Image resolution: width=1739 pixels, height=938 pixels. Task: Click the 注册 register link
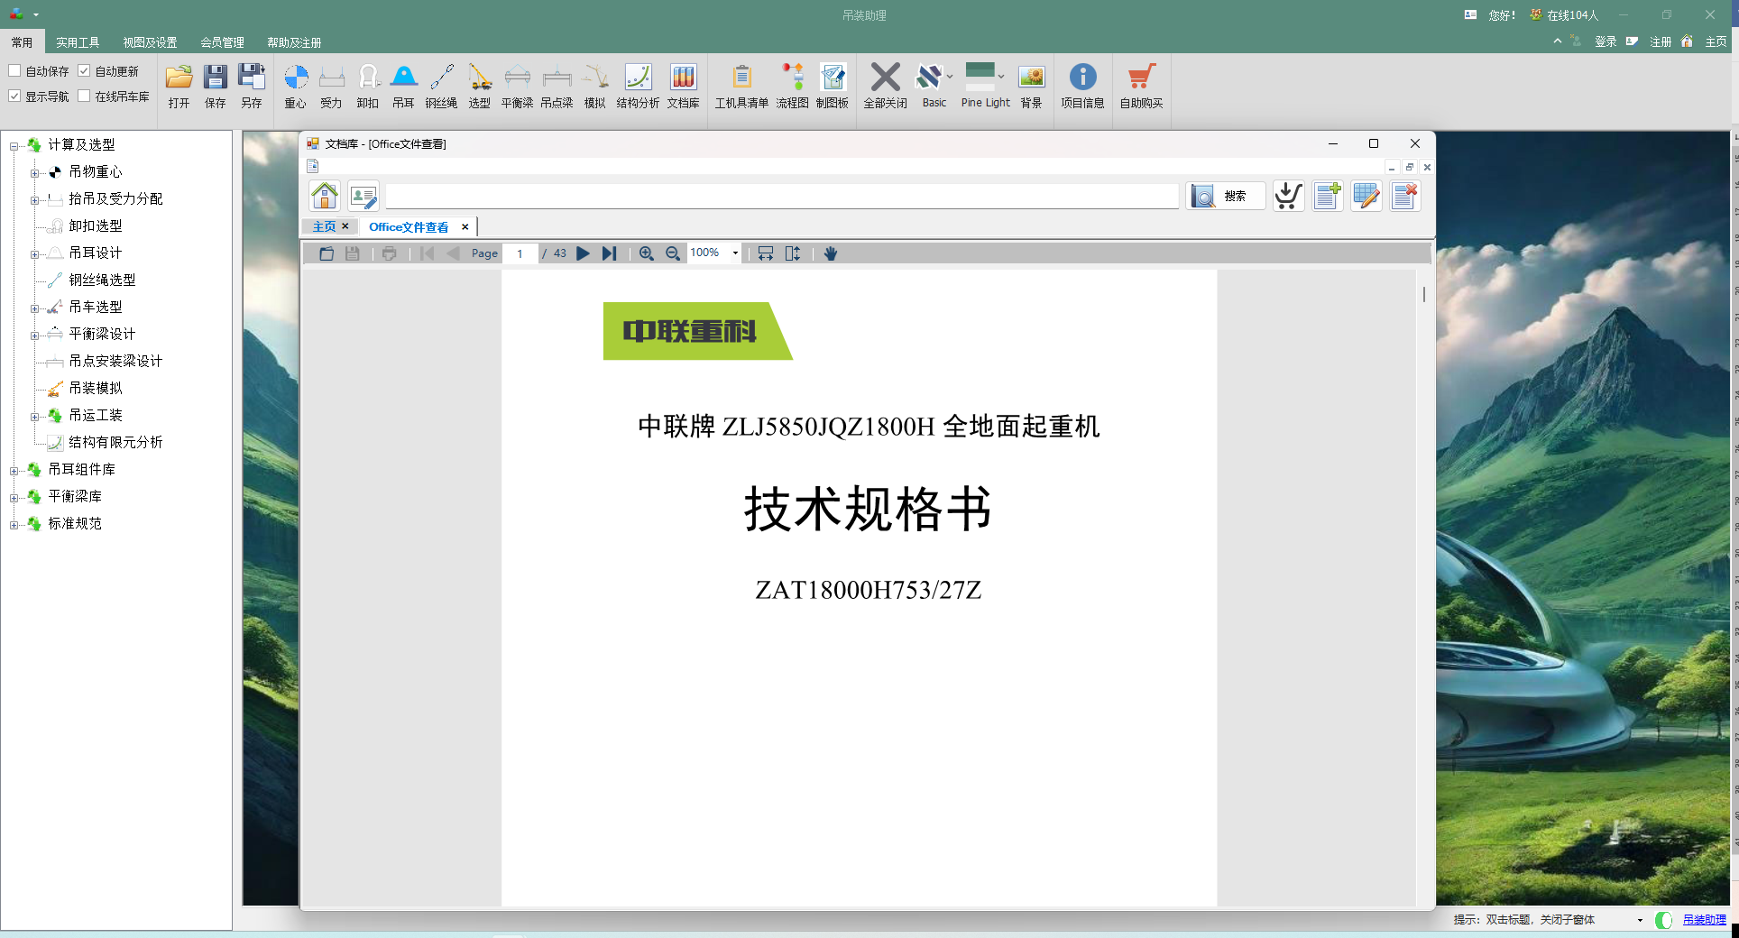(x=1661, y=41)
